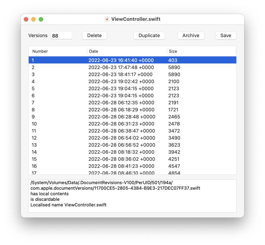
Task: Click the Size column header
Action: pos(173,51)
